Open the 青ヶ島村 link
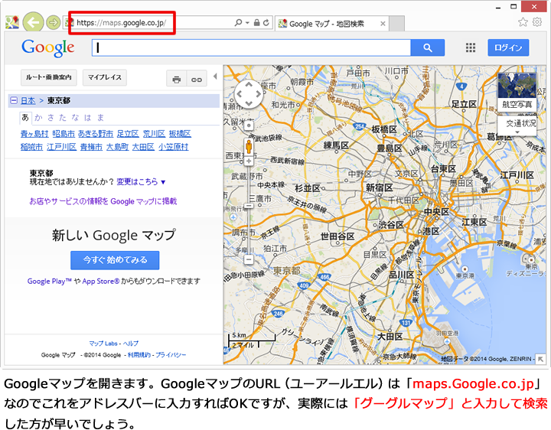Image resolution: width=551 pixels, height=430 pixels. [x=34, y=134]
